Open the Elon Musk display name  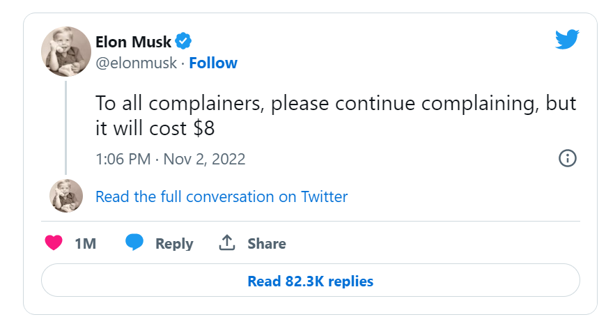coord(133,41)
